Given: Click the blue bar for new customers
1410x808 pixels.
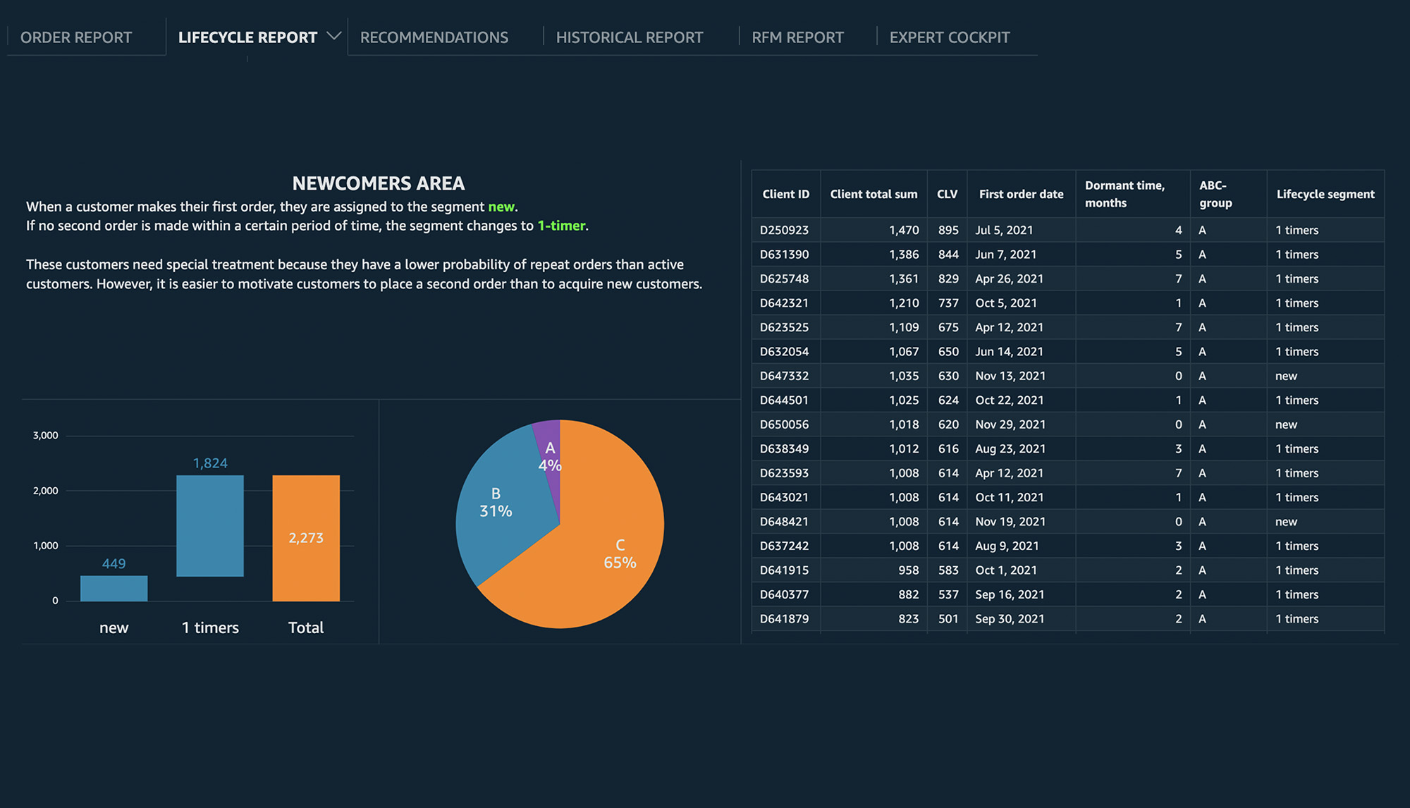Looking at the screenshot, I should (x=114, y=589).
